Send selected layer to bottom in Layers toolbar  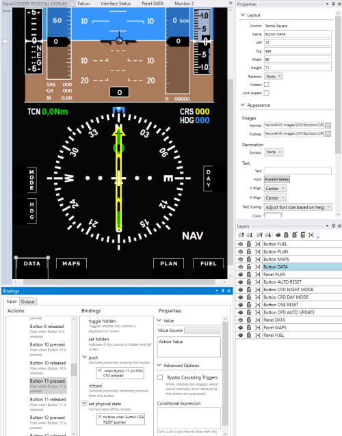point(268,235)
